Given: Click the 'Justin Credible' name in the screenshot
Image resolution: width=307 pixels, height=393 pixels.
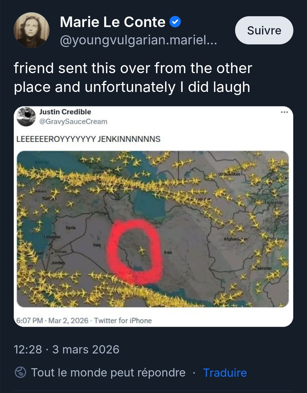Looking at the screenshot, I should point(65,112).
